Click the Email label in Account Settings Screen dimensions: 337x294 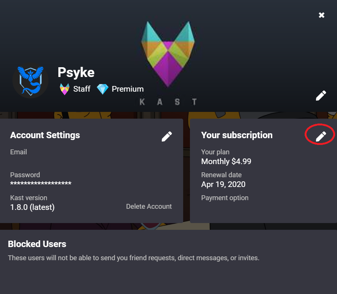pos(18,152)
